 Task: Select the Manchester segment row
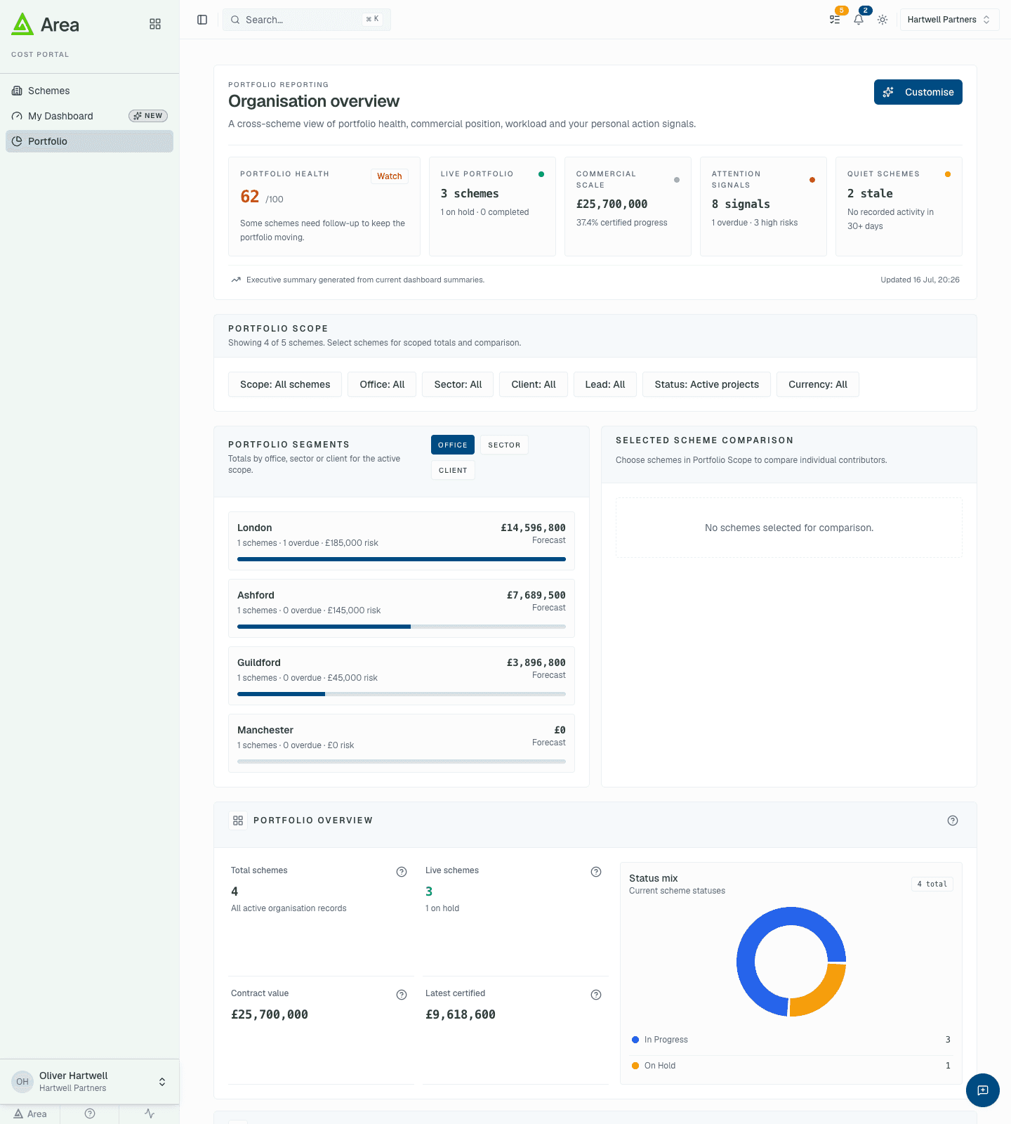[x=402, y=743]
